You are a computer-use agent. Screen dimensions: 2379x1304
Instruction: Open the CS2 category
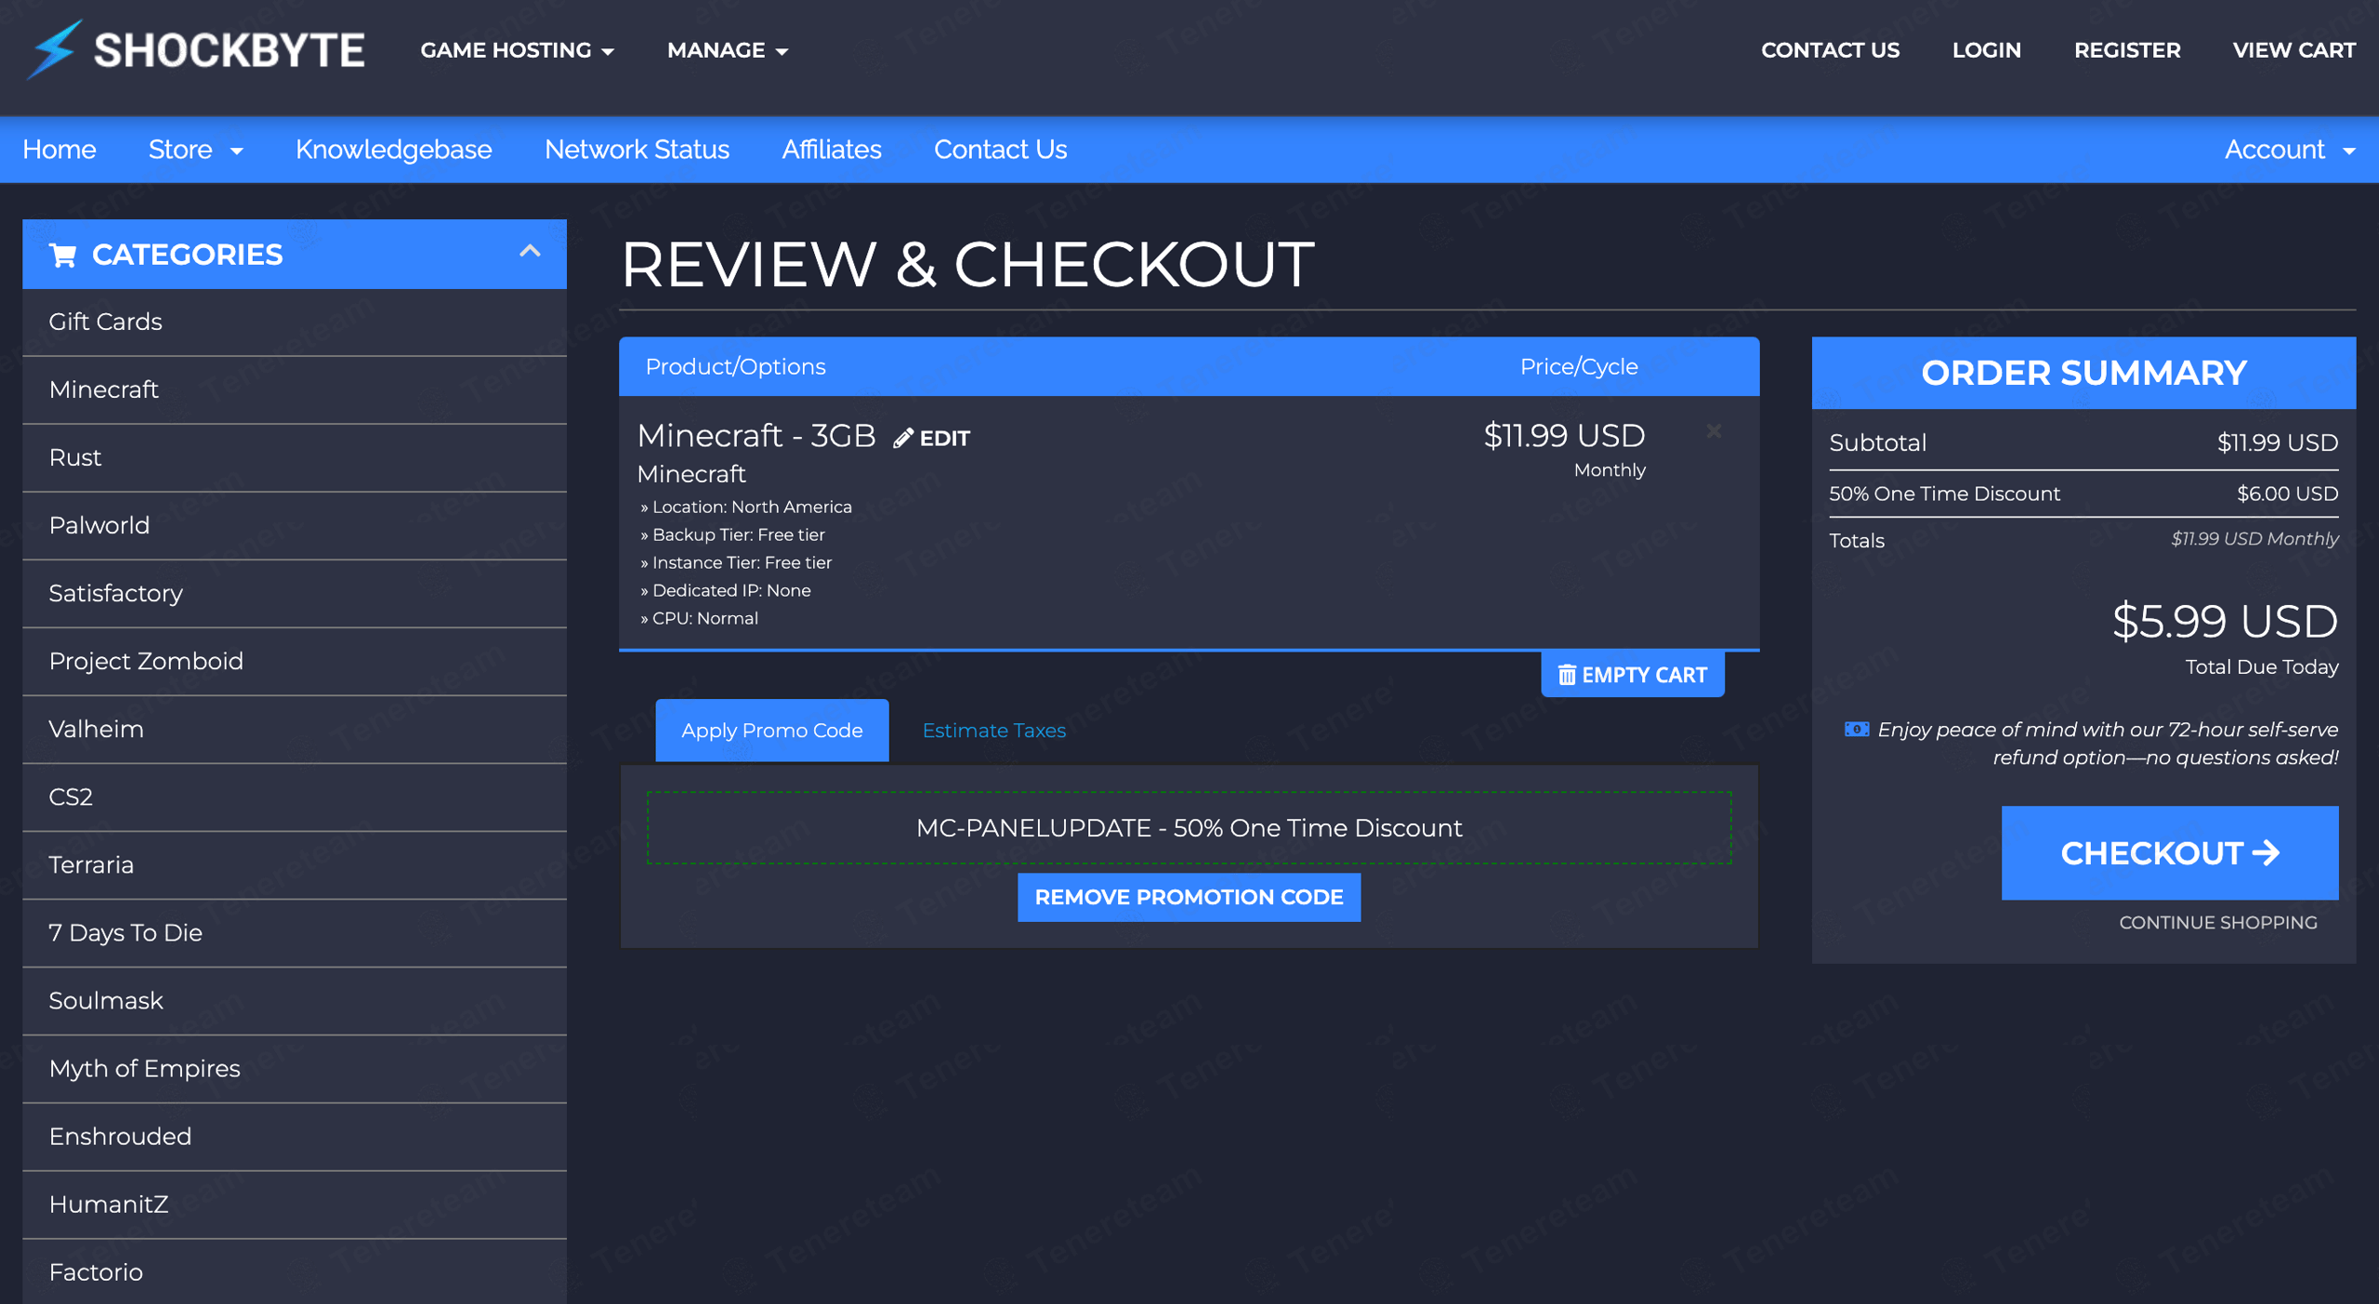tap(295, 797)
